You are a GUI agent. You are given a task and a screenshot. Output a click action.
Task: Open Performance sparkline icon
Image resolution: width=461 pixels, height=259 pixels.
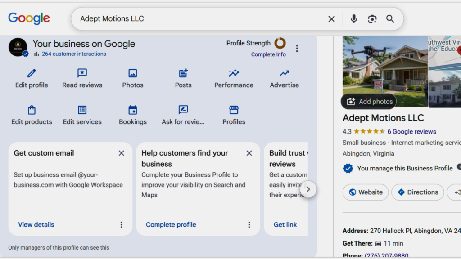click(234, 73)
